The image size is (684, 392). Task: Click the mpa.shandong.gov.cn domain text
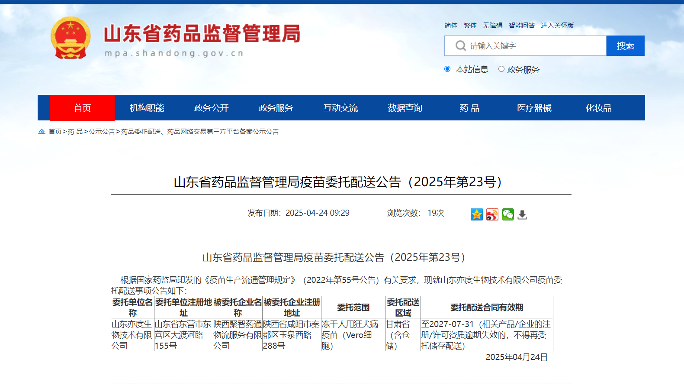click(x=174, y=53)
